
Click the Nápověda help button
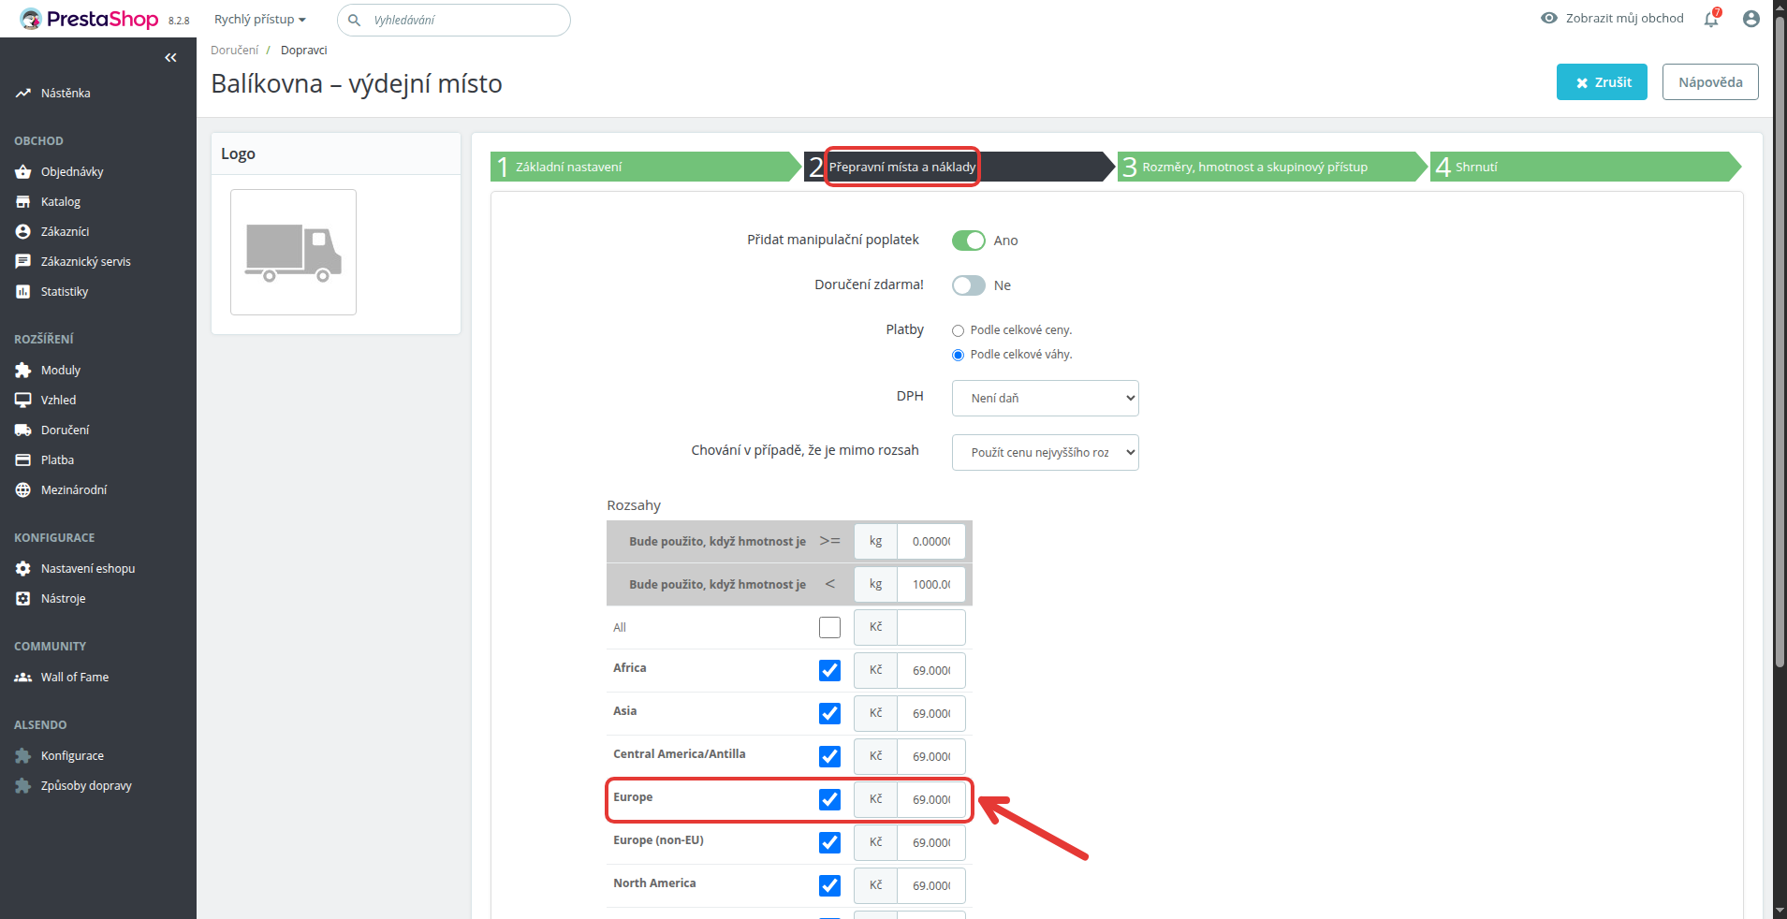click(1710, 82)
